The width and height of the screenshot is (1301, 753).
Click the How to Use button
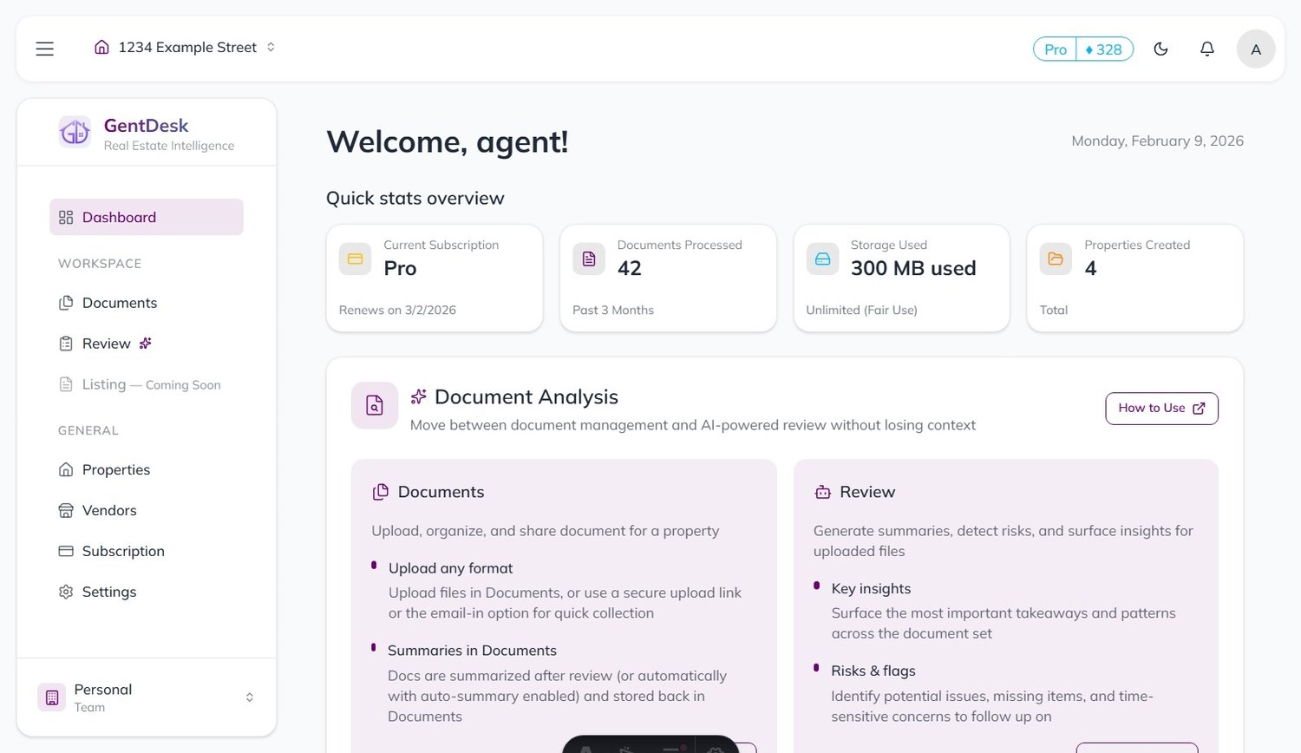(1161, 408)
